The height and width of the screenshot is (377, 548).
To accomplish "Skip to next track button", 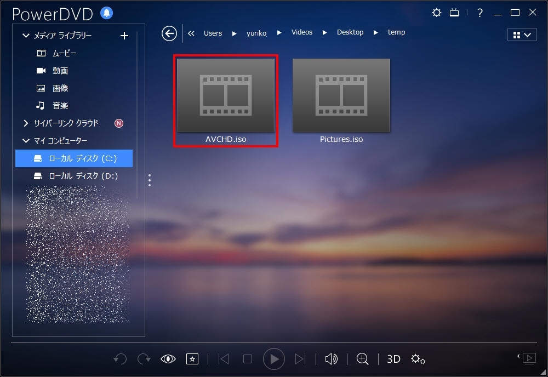I will click(x=300, y=359).
